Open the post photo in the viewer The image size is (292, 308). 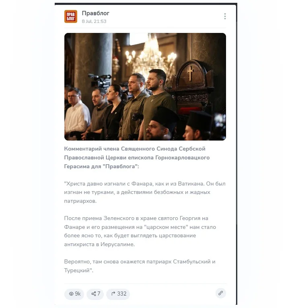tap(145, 87)
